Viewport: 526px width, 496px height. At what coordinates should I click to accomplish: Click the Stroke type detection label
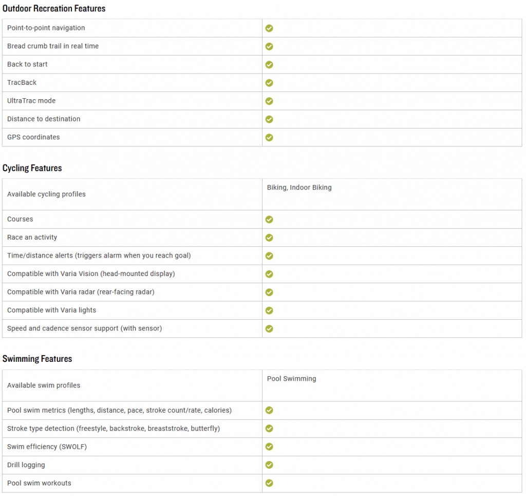click(x=114, y=429)
